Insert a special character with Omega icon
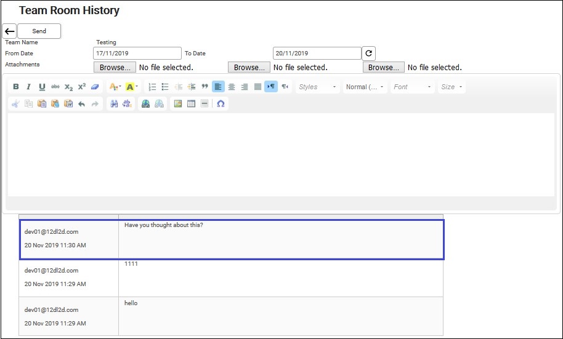The height and width of the screenshot is (339, 563). point(221,104)
